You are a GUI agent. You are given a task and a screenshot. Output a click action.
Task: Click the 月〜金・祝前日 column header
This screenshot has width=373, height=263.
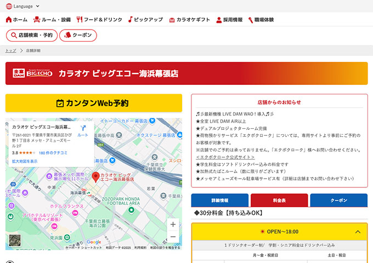pos(265,255)
